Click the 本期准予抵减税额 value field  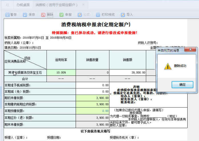click(93, 85)
